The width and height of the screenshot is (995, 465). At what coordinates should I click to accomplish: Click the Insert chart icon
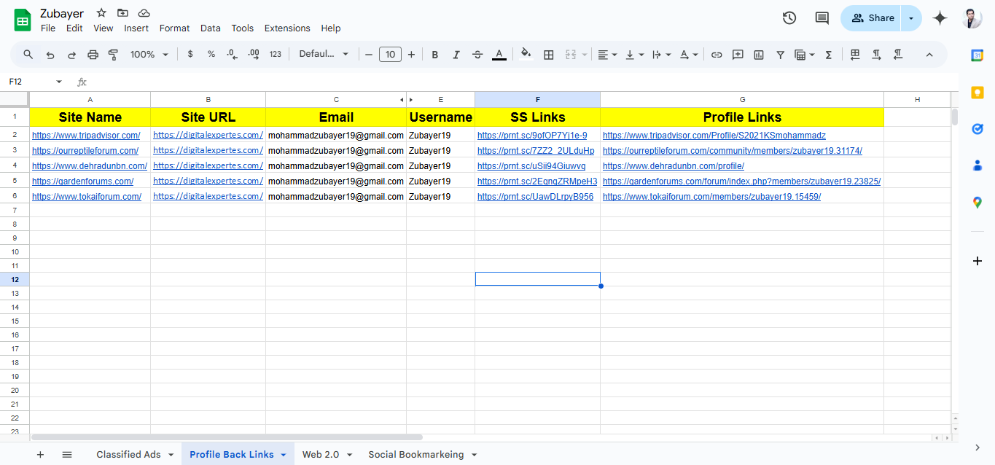pos(759,55)
